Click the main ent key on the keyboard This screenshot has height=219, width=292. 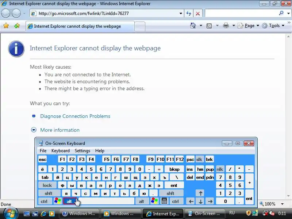coord(174,185)
